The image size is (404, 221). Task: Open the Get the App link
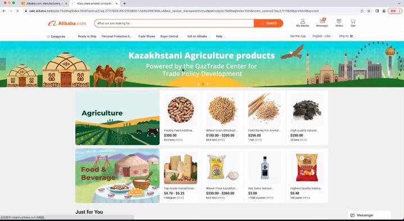(x=298, y=36)
